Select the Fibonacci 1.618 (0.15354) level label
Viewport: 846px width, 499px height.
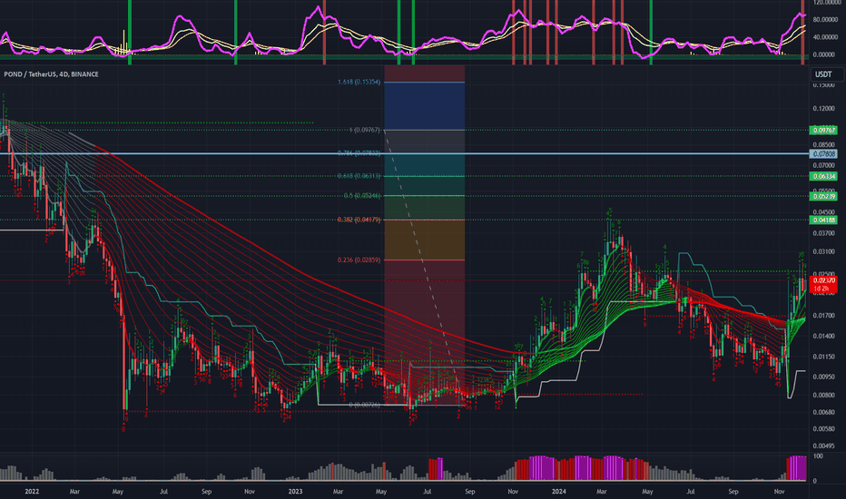pos(359,82)
